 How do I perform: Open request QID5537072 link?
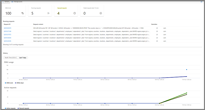click(7, 34)
